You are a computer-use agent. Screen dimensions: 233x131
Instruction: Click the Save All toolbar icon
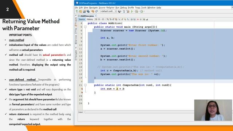point(88,11)
